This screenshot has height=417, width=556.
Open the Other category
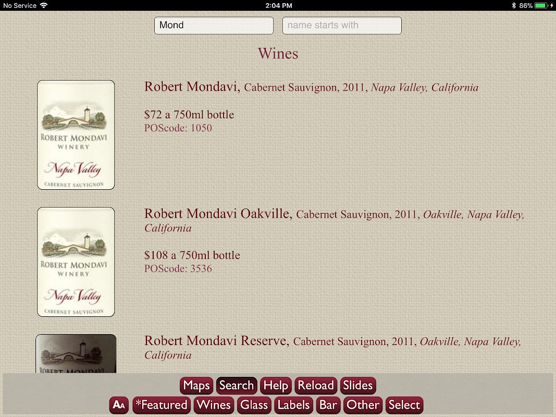[363, 405]
